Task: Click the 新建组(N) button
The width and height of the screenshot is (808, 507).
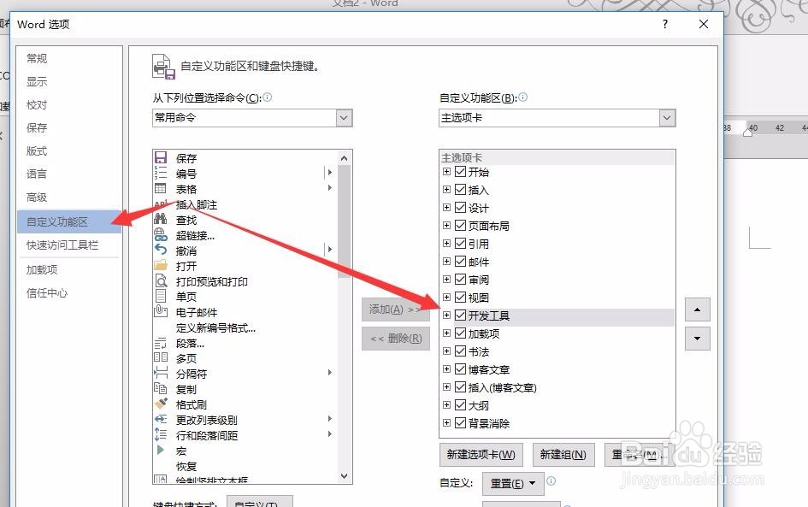Action: pos(563,455)
